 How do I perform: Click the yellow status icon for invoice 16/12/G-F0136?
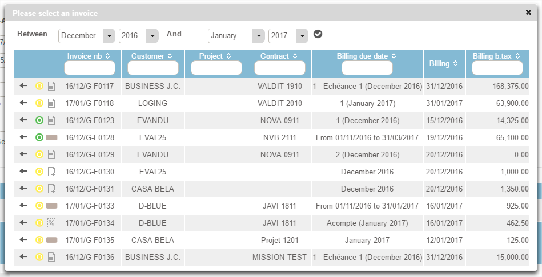click(39, 258)
